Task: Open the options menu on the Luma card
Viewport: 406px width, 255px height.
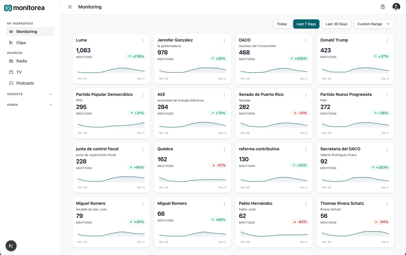Action: pos(143,40)
